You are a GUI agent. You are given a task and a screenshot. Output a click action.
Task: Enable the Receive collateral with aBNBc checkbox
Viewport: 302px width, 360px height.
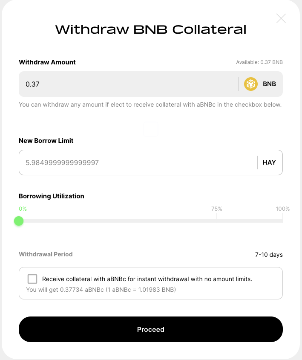32,279
